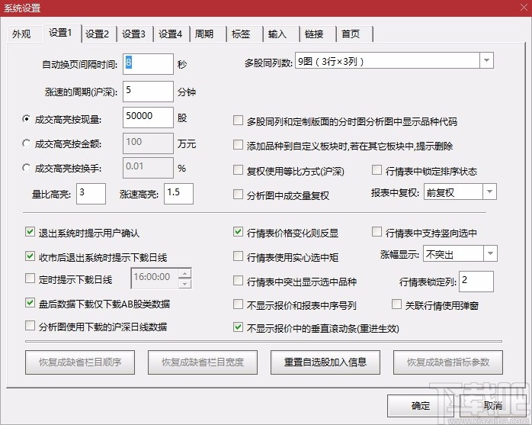Enable 行情表中突出显示选中品种 checkbox
This screenshot has height=425, width=532.
pos(238,281)
